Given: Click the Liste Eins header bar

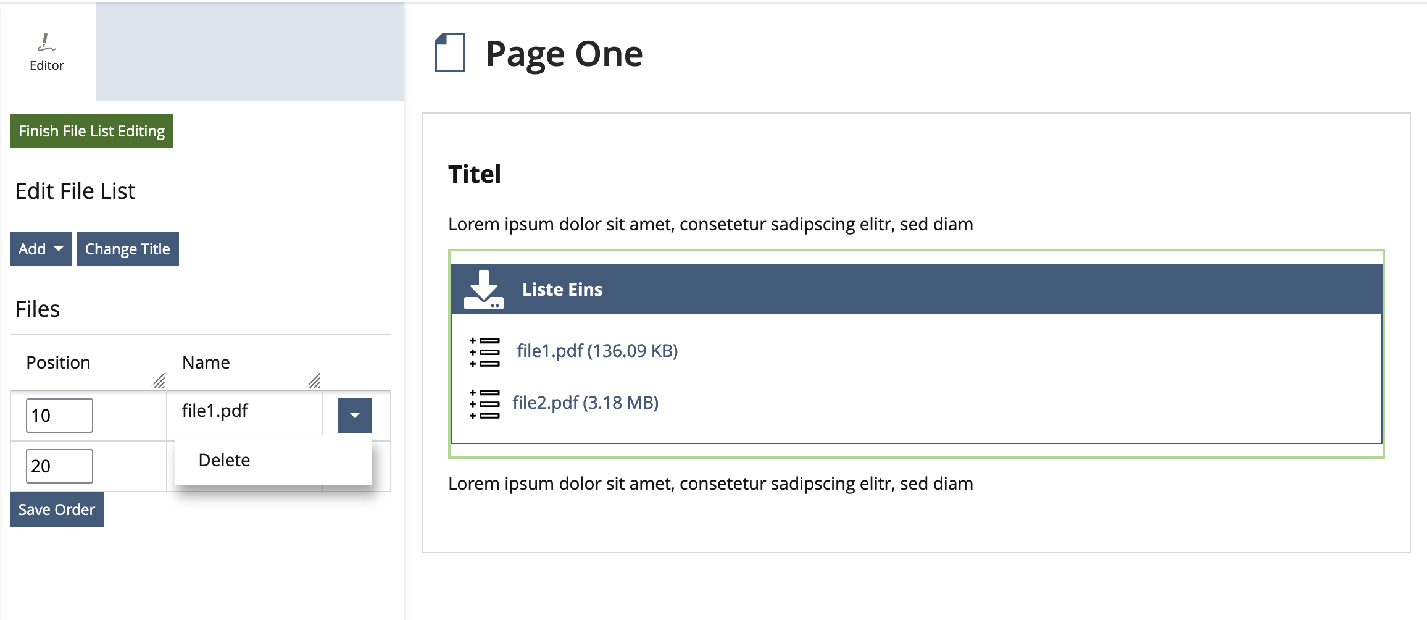Looking at the screenshot, I should (926, 290).
